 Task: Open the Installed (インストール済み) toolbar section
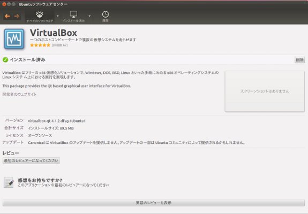pyautogui.click(x=73, y=17)
